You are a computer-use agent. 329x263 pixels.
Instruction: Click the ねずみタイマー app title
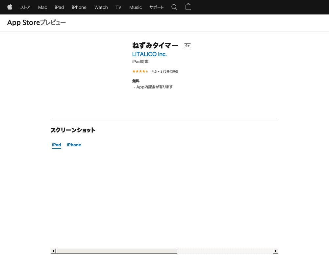155,45
